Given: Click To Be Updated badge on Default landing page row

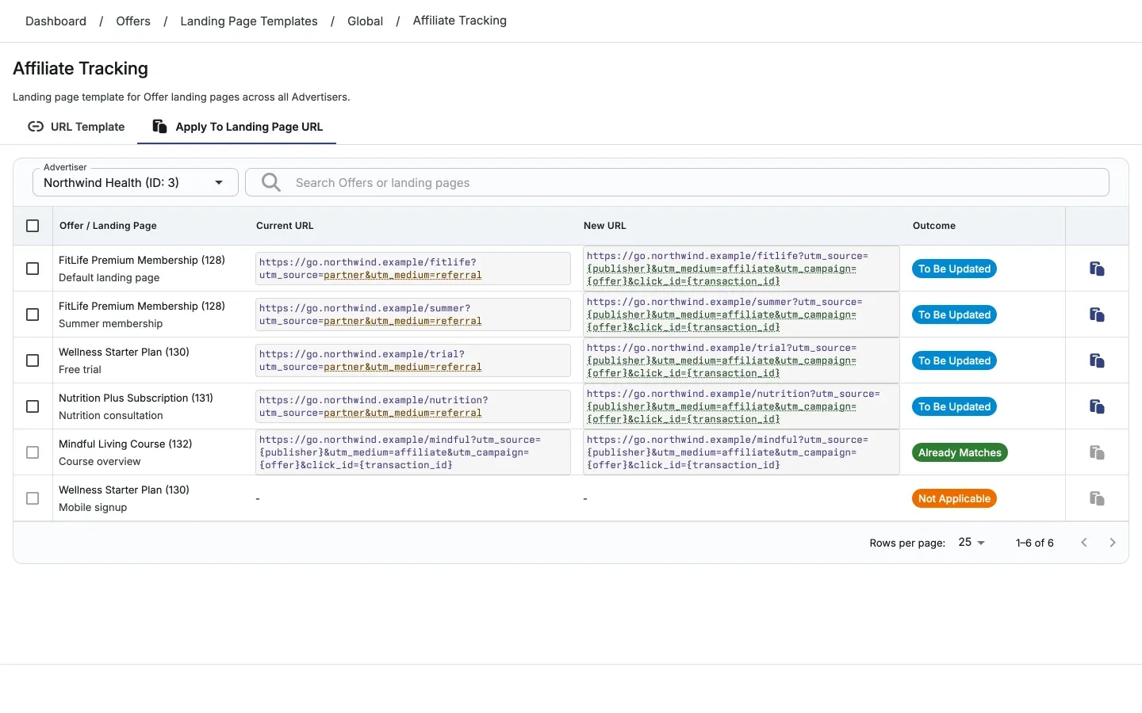Looking at the screenshot, I should coord(954,269).
